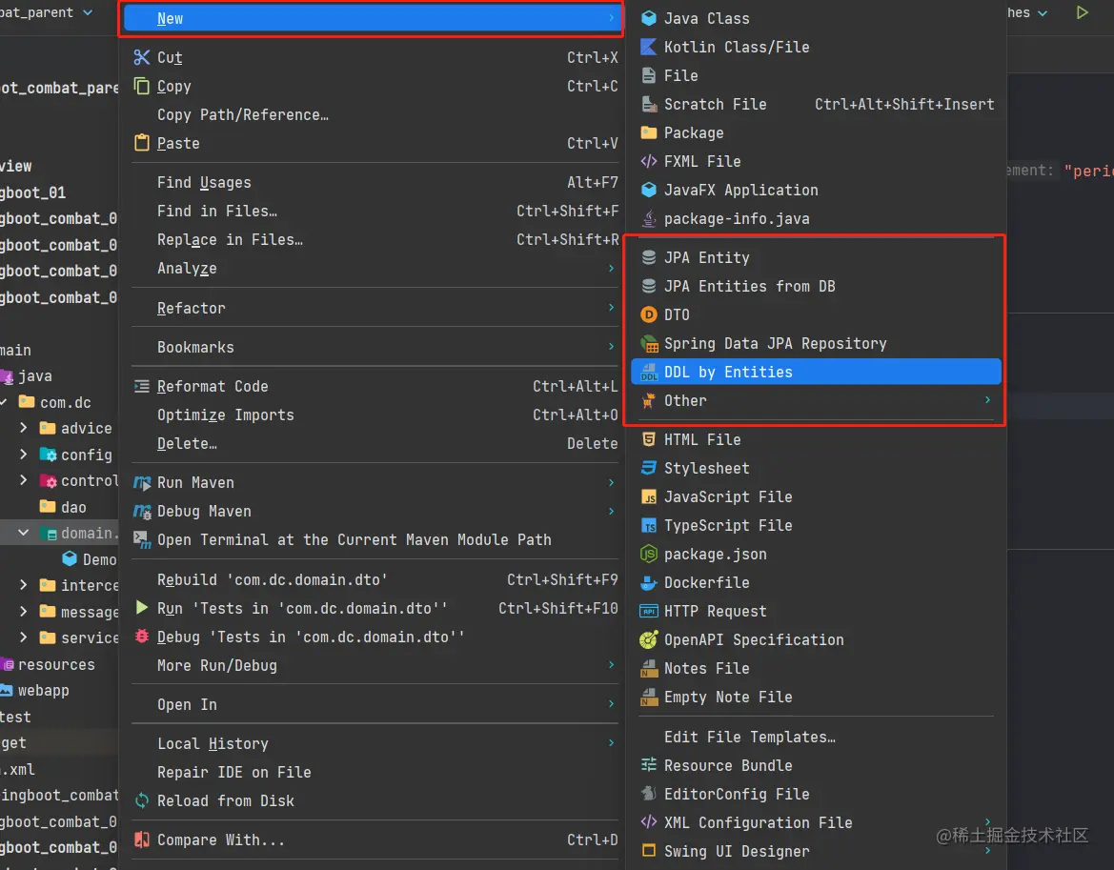Open the New submenu
The height and width of the screenshot is (870, 1114).
[373, 18]
